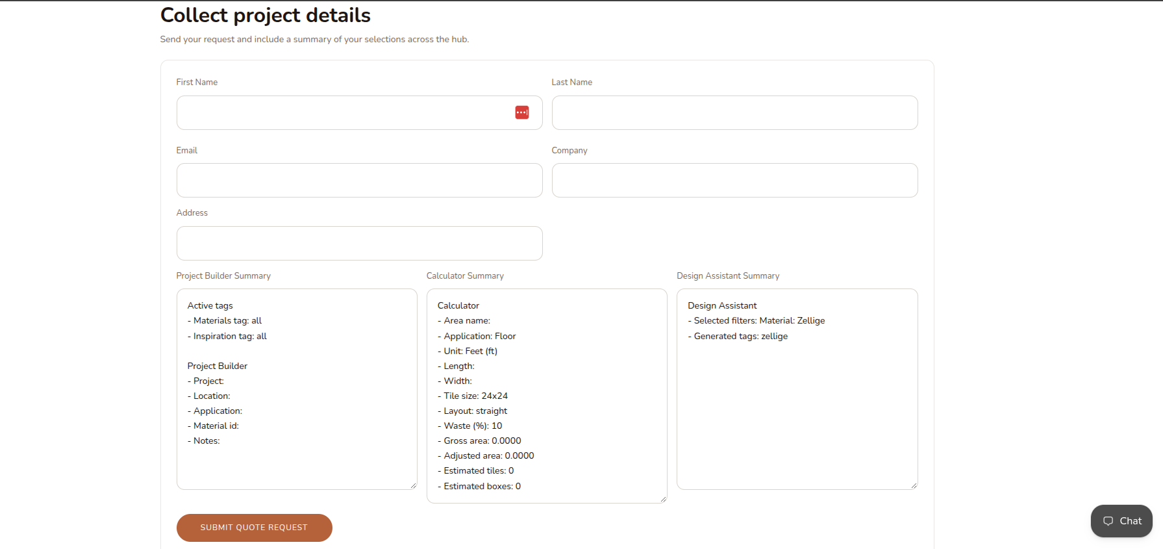This screenshot has width=1163, height=549.
Task: Click the '- Waste (%): 10' line
Action: tap(470, 426)
